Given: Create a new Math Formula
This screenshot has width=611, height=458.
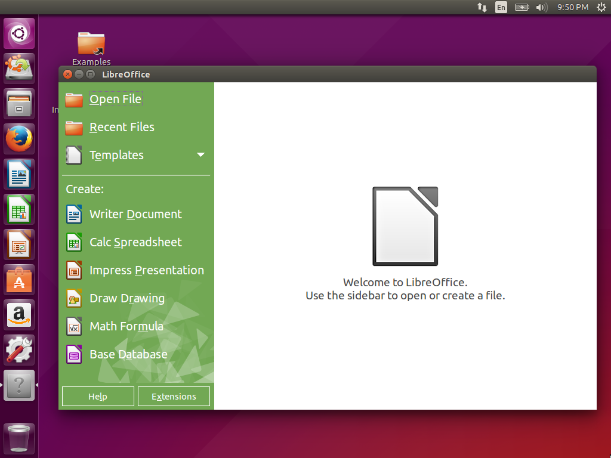Looking at the screenshot, I should [126, 326].
